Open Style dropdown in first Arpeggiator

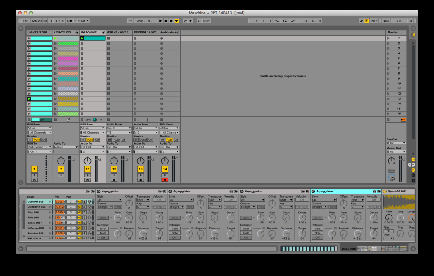point(109,200)
